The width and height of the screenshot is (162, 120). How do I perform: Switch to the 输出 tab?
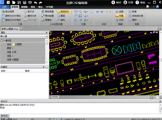tap(40, 7)
